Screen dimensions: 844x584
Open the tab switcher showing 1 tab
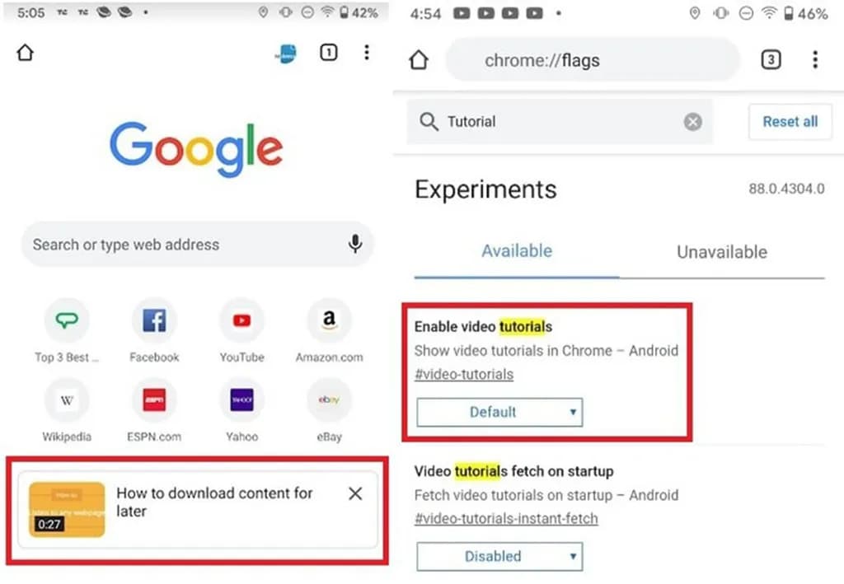point(328,52)
